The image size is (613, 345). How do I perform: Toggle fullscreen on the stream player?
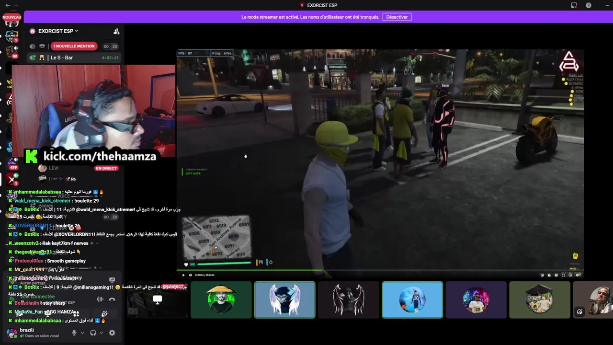(563, 275)
